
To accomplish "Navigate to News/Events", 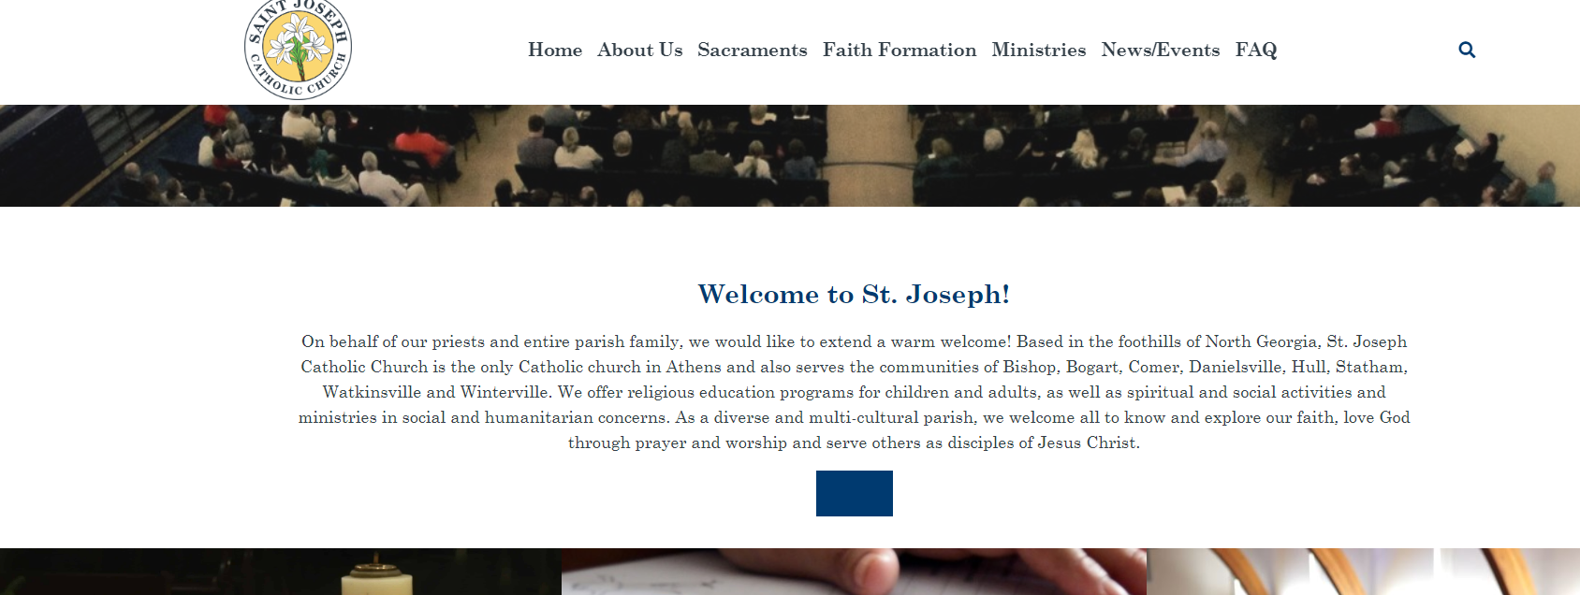I will tap(1161, 50).
